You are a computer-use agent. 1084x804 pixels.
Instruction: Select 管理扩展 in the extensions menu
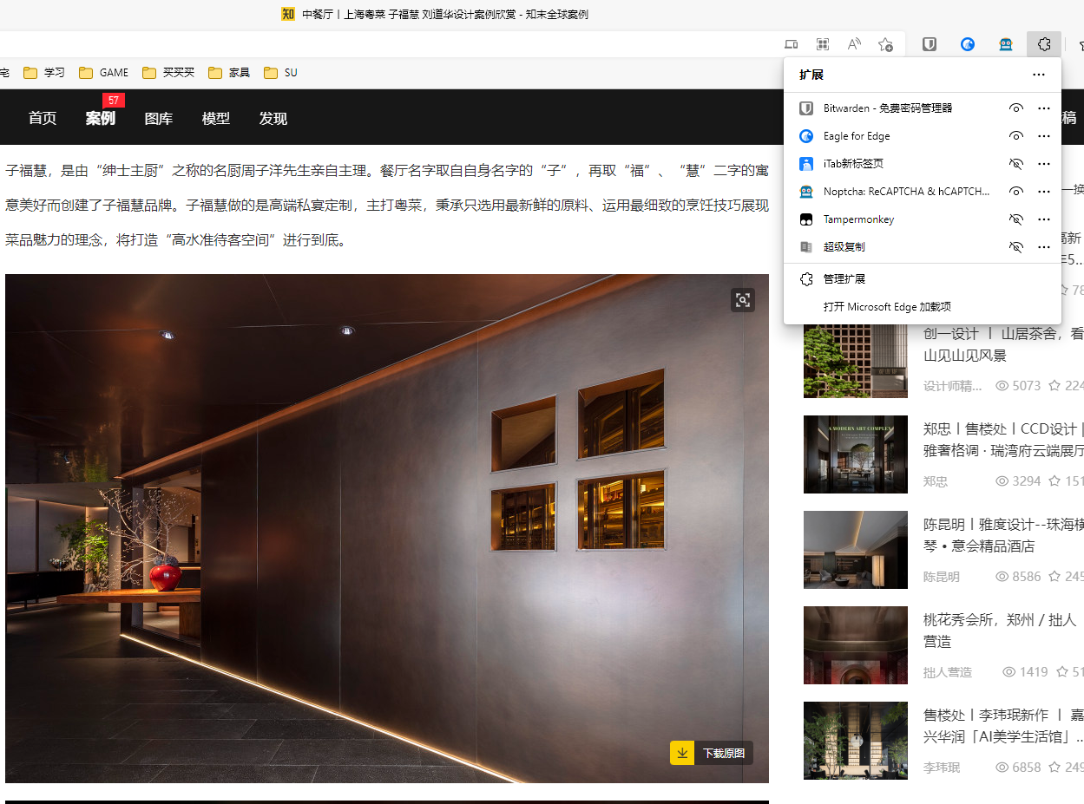click(923, 279)
